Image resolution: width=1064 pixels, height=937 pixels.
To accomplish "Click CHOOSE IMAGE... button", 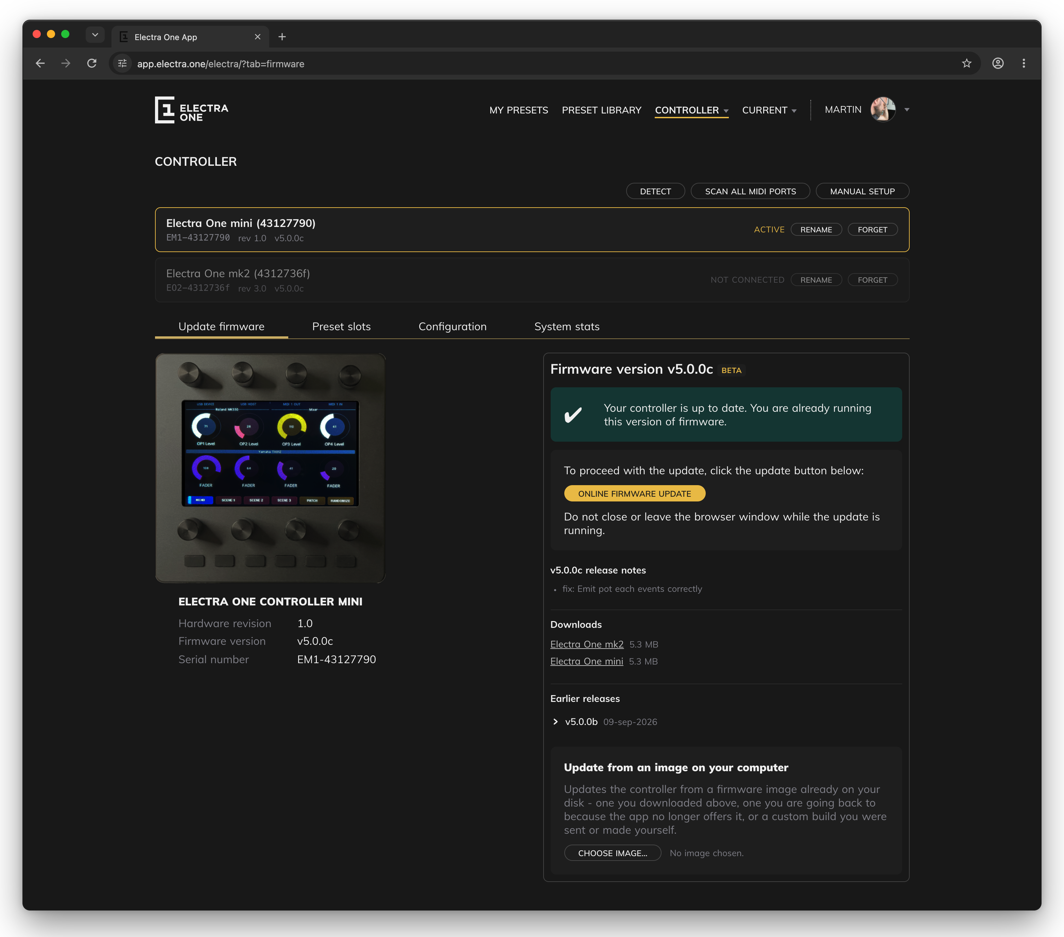I will point(613,853).
